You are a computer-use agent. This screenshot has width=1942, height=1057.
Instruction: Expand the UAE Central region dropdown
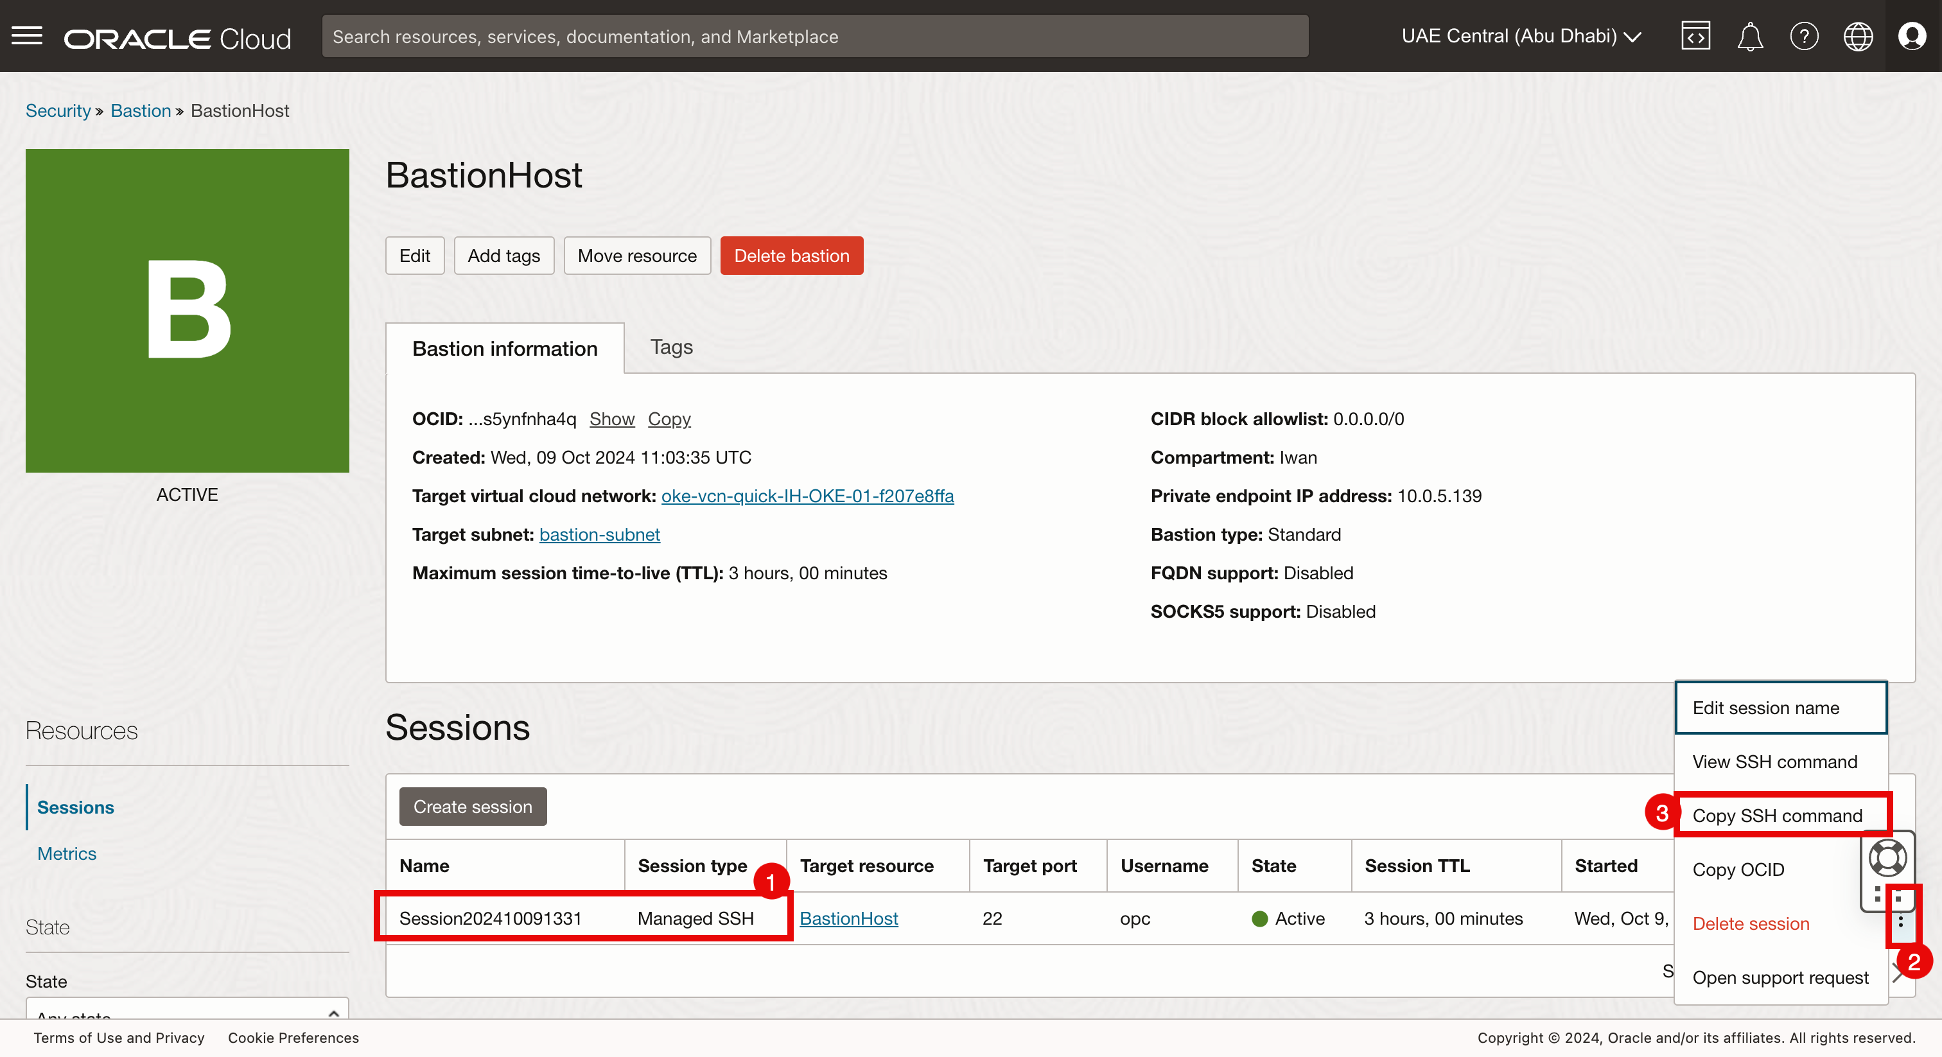coord(1521,36)
